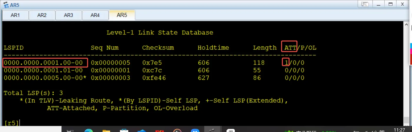Click holdtime 606 in the 0x7e5 row
The image size is (412, 132).
click(203, 63)
